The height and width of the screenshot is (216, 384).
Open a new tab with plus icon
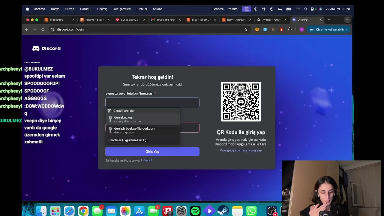pyautogui.click(x=329, y=20)
